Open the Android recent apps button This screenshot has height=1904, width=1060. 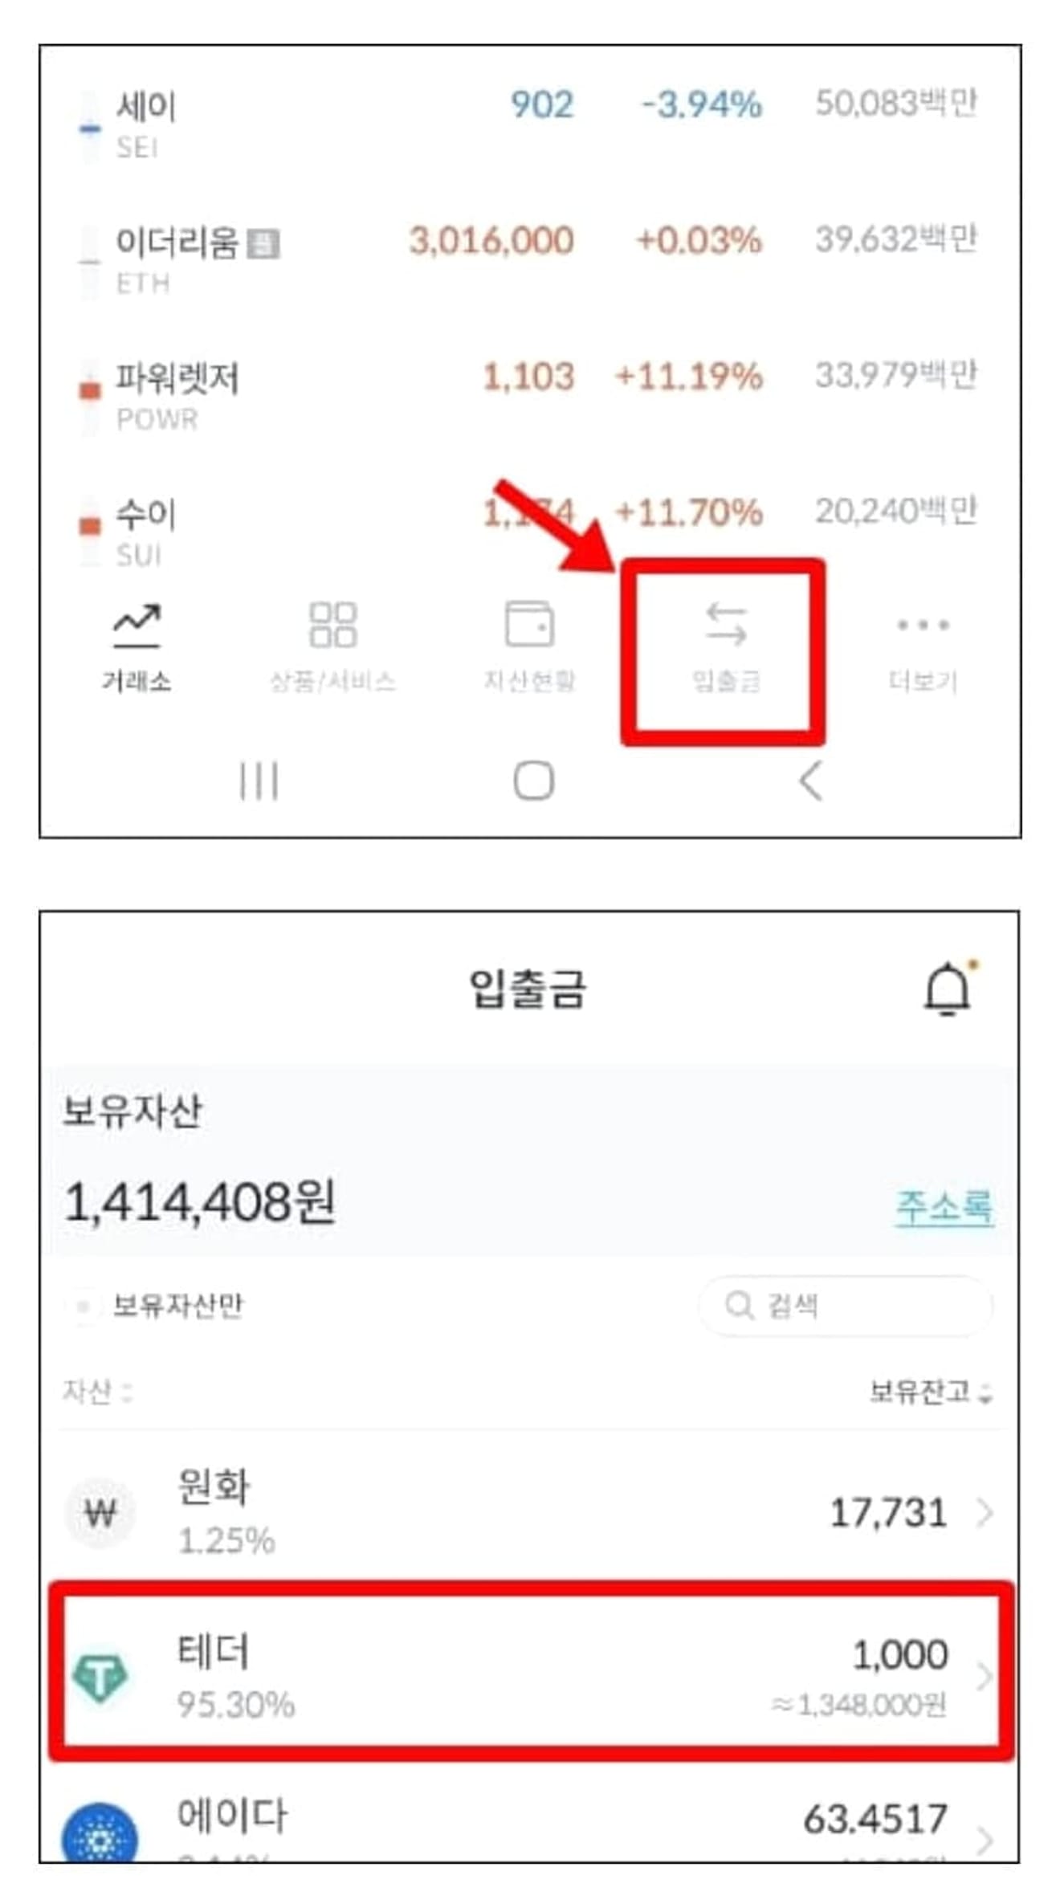[x=259, y=781]
